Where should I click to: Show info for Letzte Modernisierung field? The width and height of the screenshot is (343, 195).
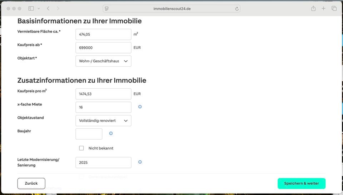click(x=140, y=162)
